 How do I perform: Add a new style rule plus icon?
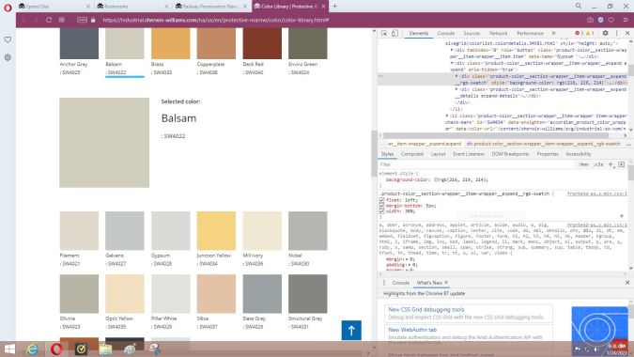[611, 164]
